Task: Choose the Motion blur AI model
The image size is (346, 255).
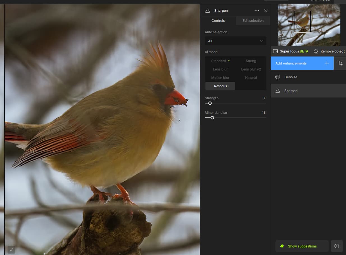Action: pos(220,78)
